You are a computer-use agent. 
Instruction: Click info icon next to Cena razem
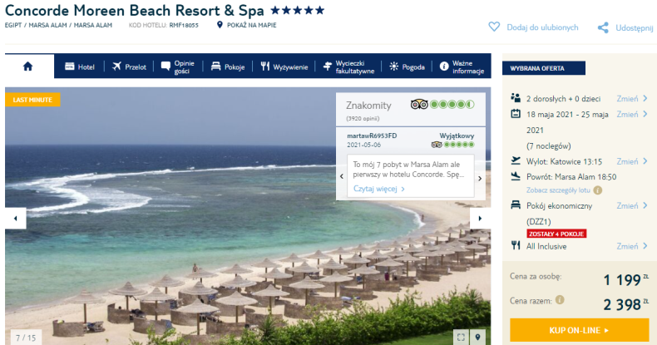(560, 300)
